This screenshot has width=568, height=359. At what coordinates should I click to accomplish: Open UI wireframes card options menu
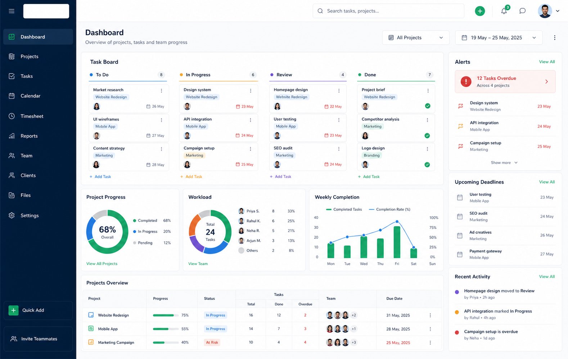pos(161,120)
